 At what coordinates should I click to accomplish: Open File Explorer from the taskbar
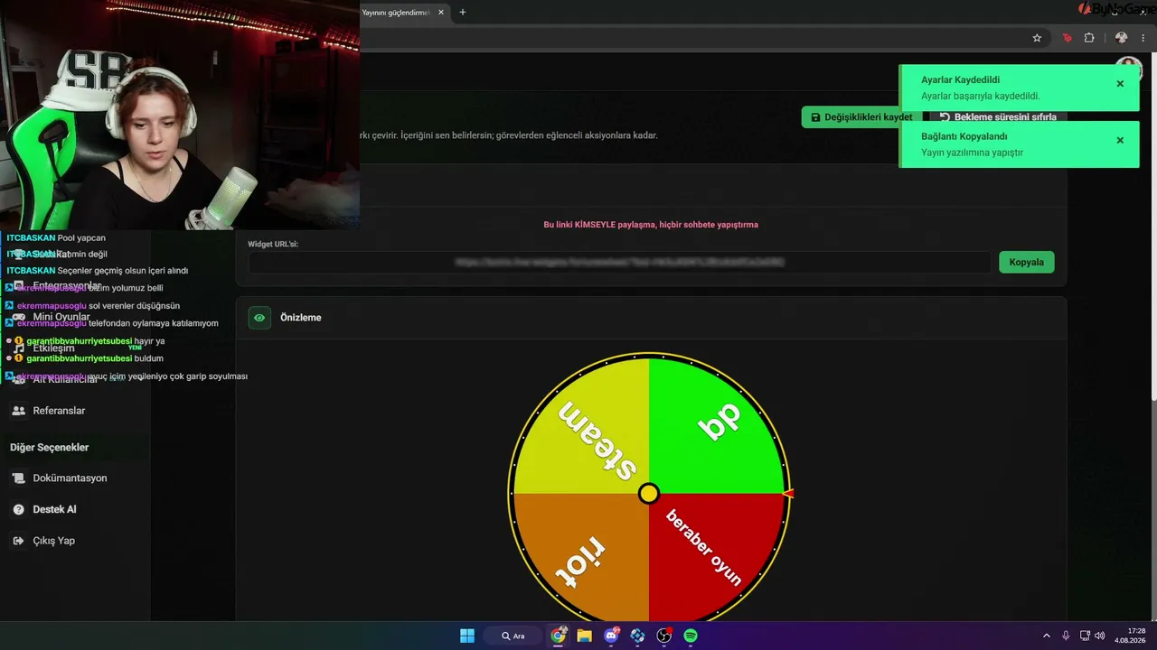(x=585, y=636)
